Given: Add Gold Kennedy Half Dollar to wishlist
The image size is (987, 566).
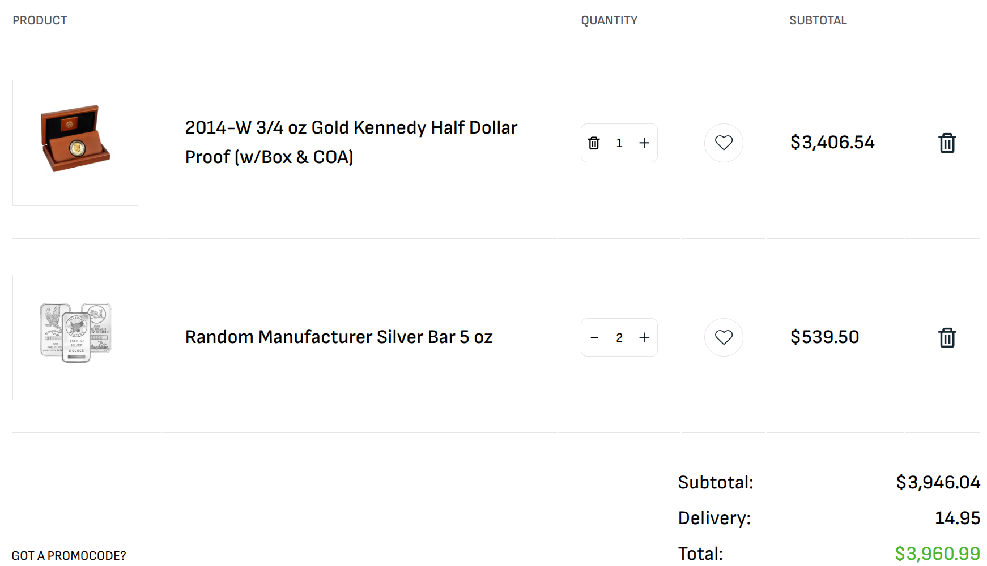Looking at the screenshot, I should click(x=724, y=143).
